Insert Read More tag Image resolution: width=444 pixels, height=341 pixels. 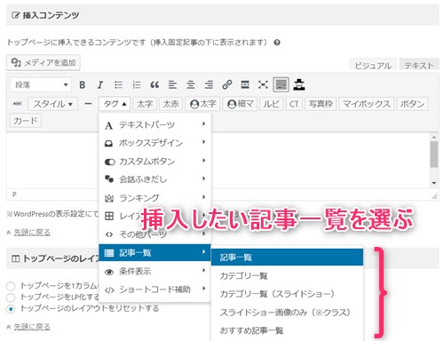(x=245, y=85)
